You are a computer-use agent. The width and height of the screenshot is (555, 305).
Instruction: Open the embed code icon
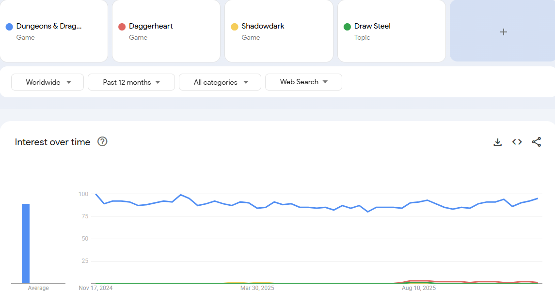(517, 142)
